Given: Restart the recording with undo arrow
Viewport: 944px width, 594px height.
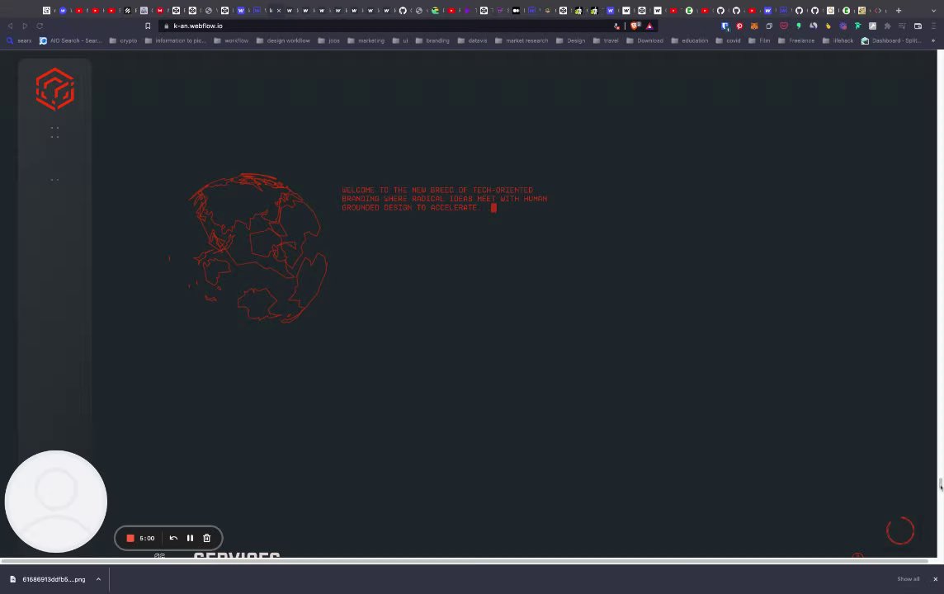Looking at the screenshot, I should [x=173, y=538].
